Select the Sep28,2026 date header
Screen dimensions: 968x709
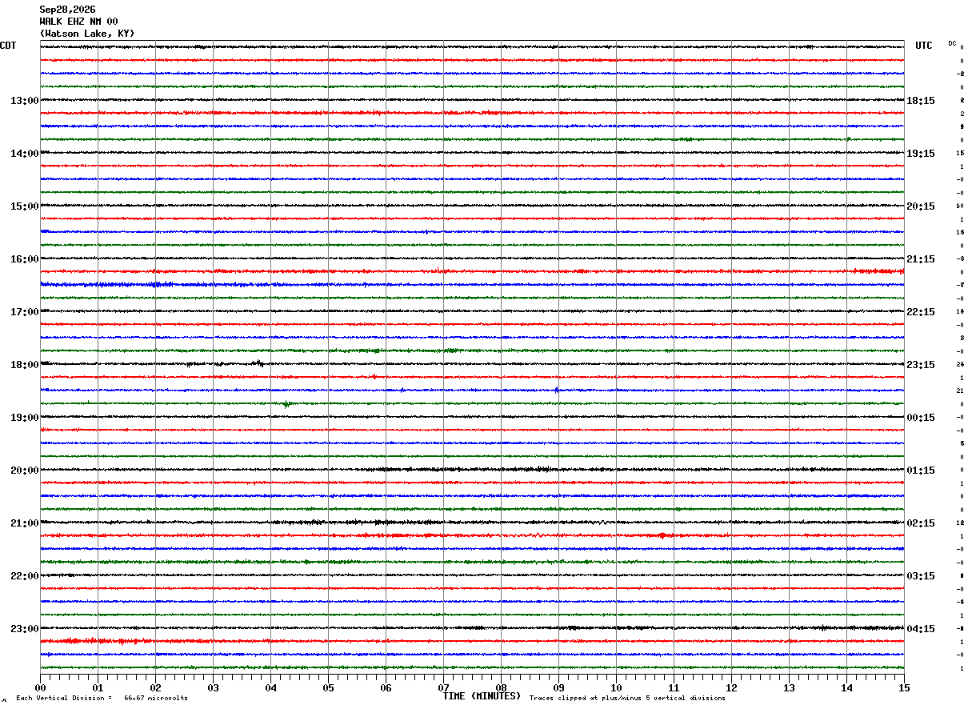tap(67, 10)
